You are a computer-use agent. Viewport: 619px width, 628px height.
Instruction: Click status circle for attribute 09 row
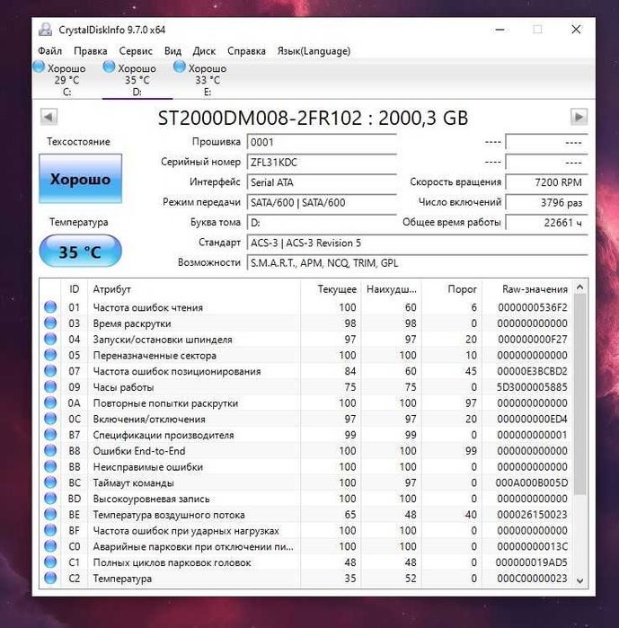pos(50,387)
